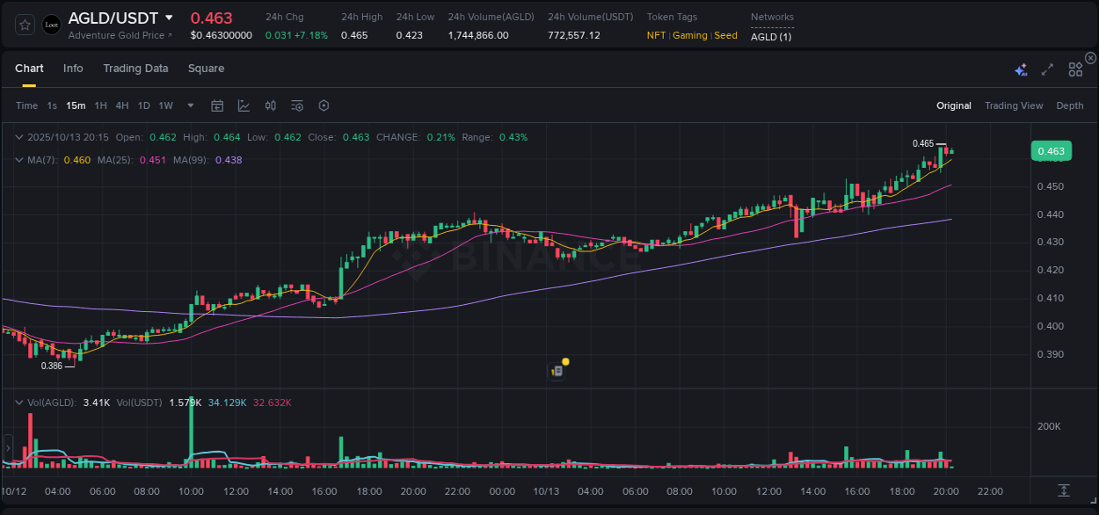
Task: Click the current price label 0.463
Action: [1051, 150]
